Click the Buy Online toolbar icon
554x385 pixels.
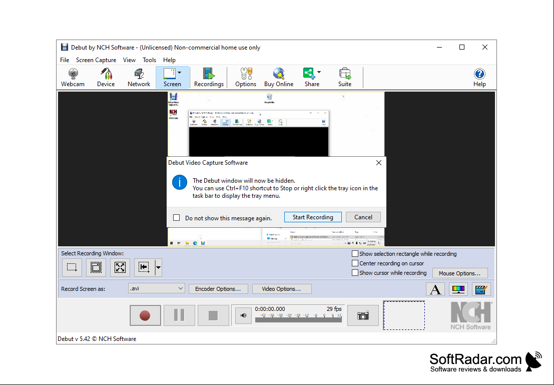(x=279, y=78)
